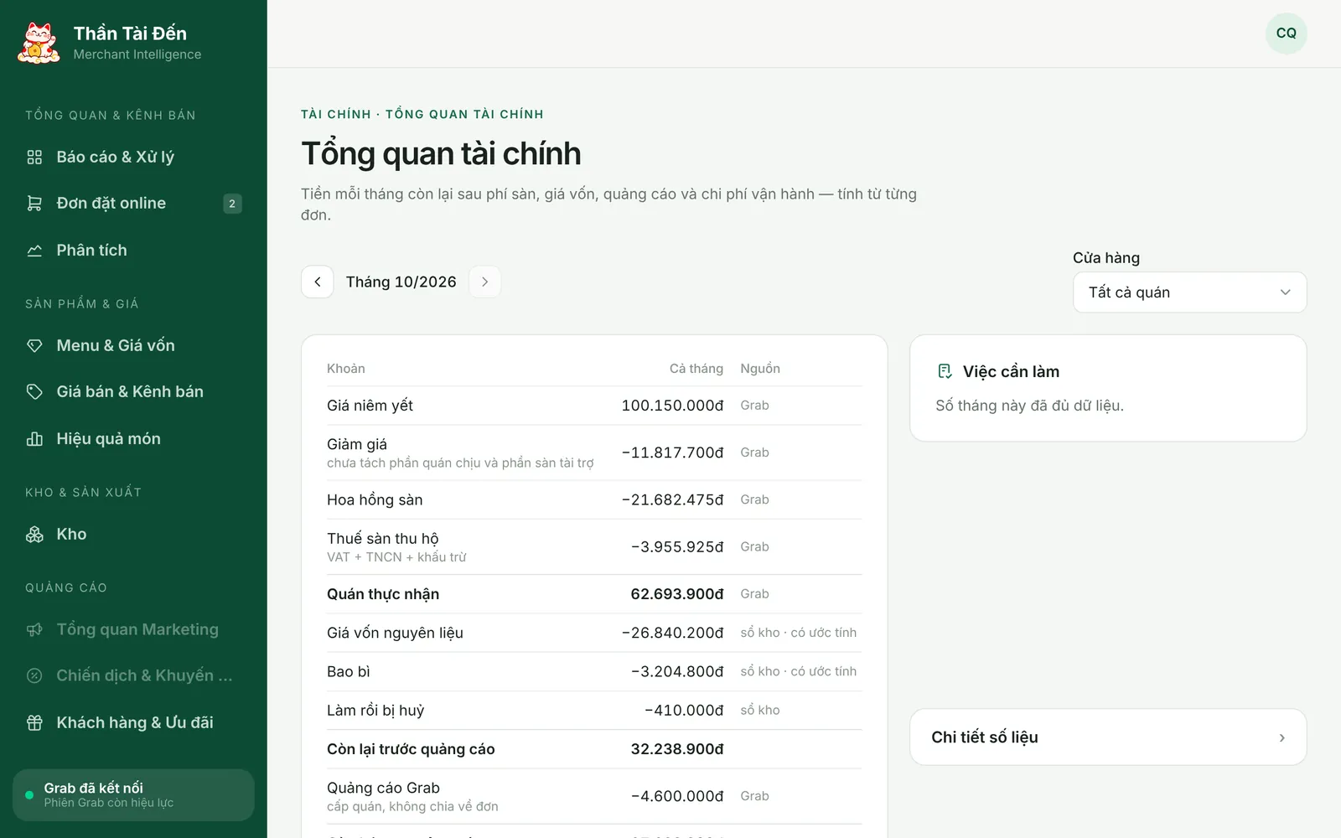Click the Giá niêm yết row label
This screenshot has width=1341, height=838.
pyautogui.click(x=370, y=406)
